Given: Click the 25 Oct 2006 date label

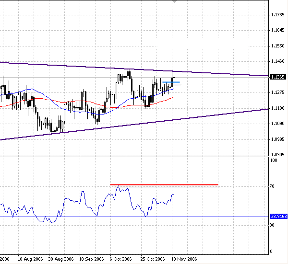Looking at the screenshot, I should tap(153, 259).
